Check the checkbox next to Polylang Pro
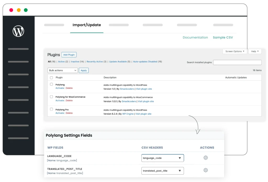Image resolution: width=268 pixels, height=182 pixels. tap(51, 109)
